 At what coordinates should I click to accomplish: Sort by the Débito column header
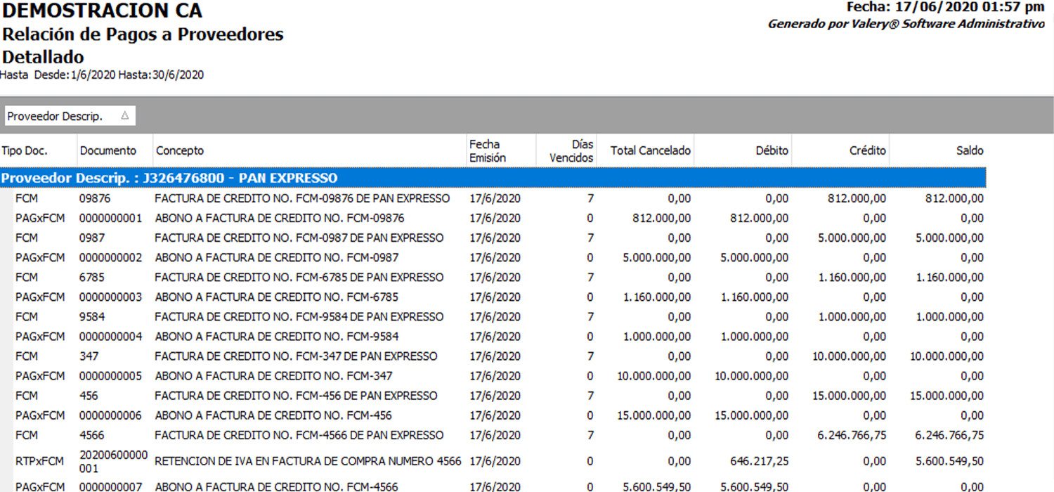(x=772, y=150)
